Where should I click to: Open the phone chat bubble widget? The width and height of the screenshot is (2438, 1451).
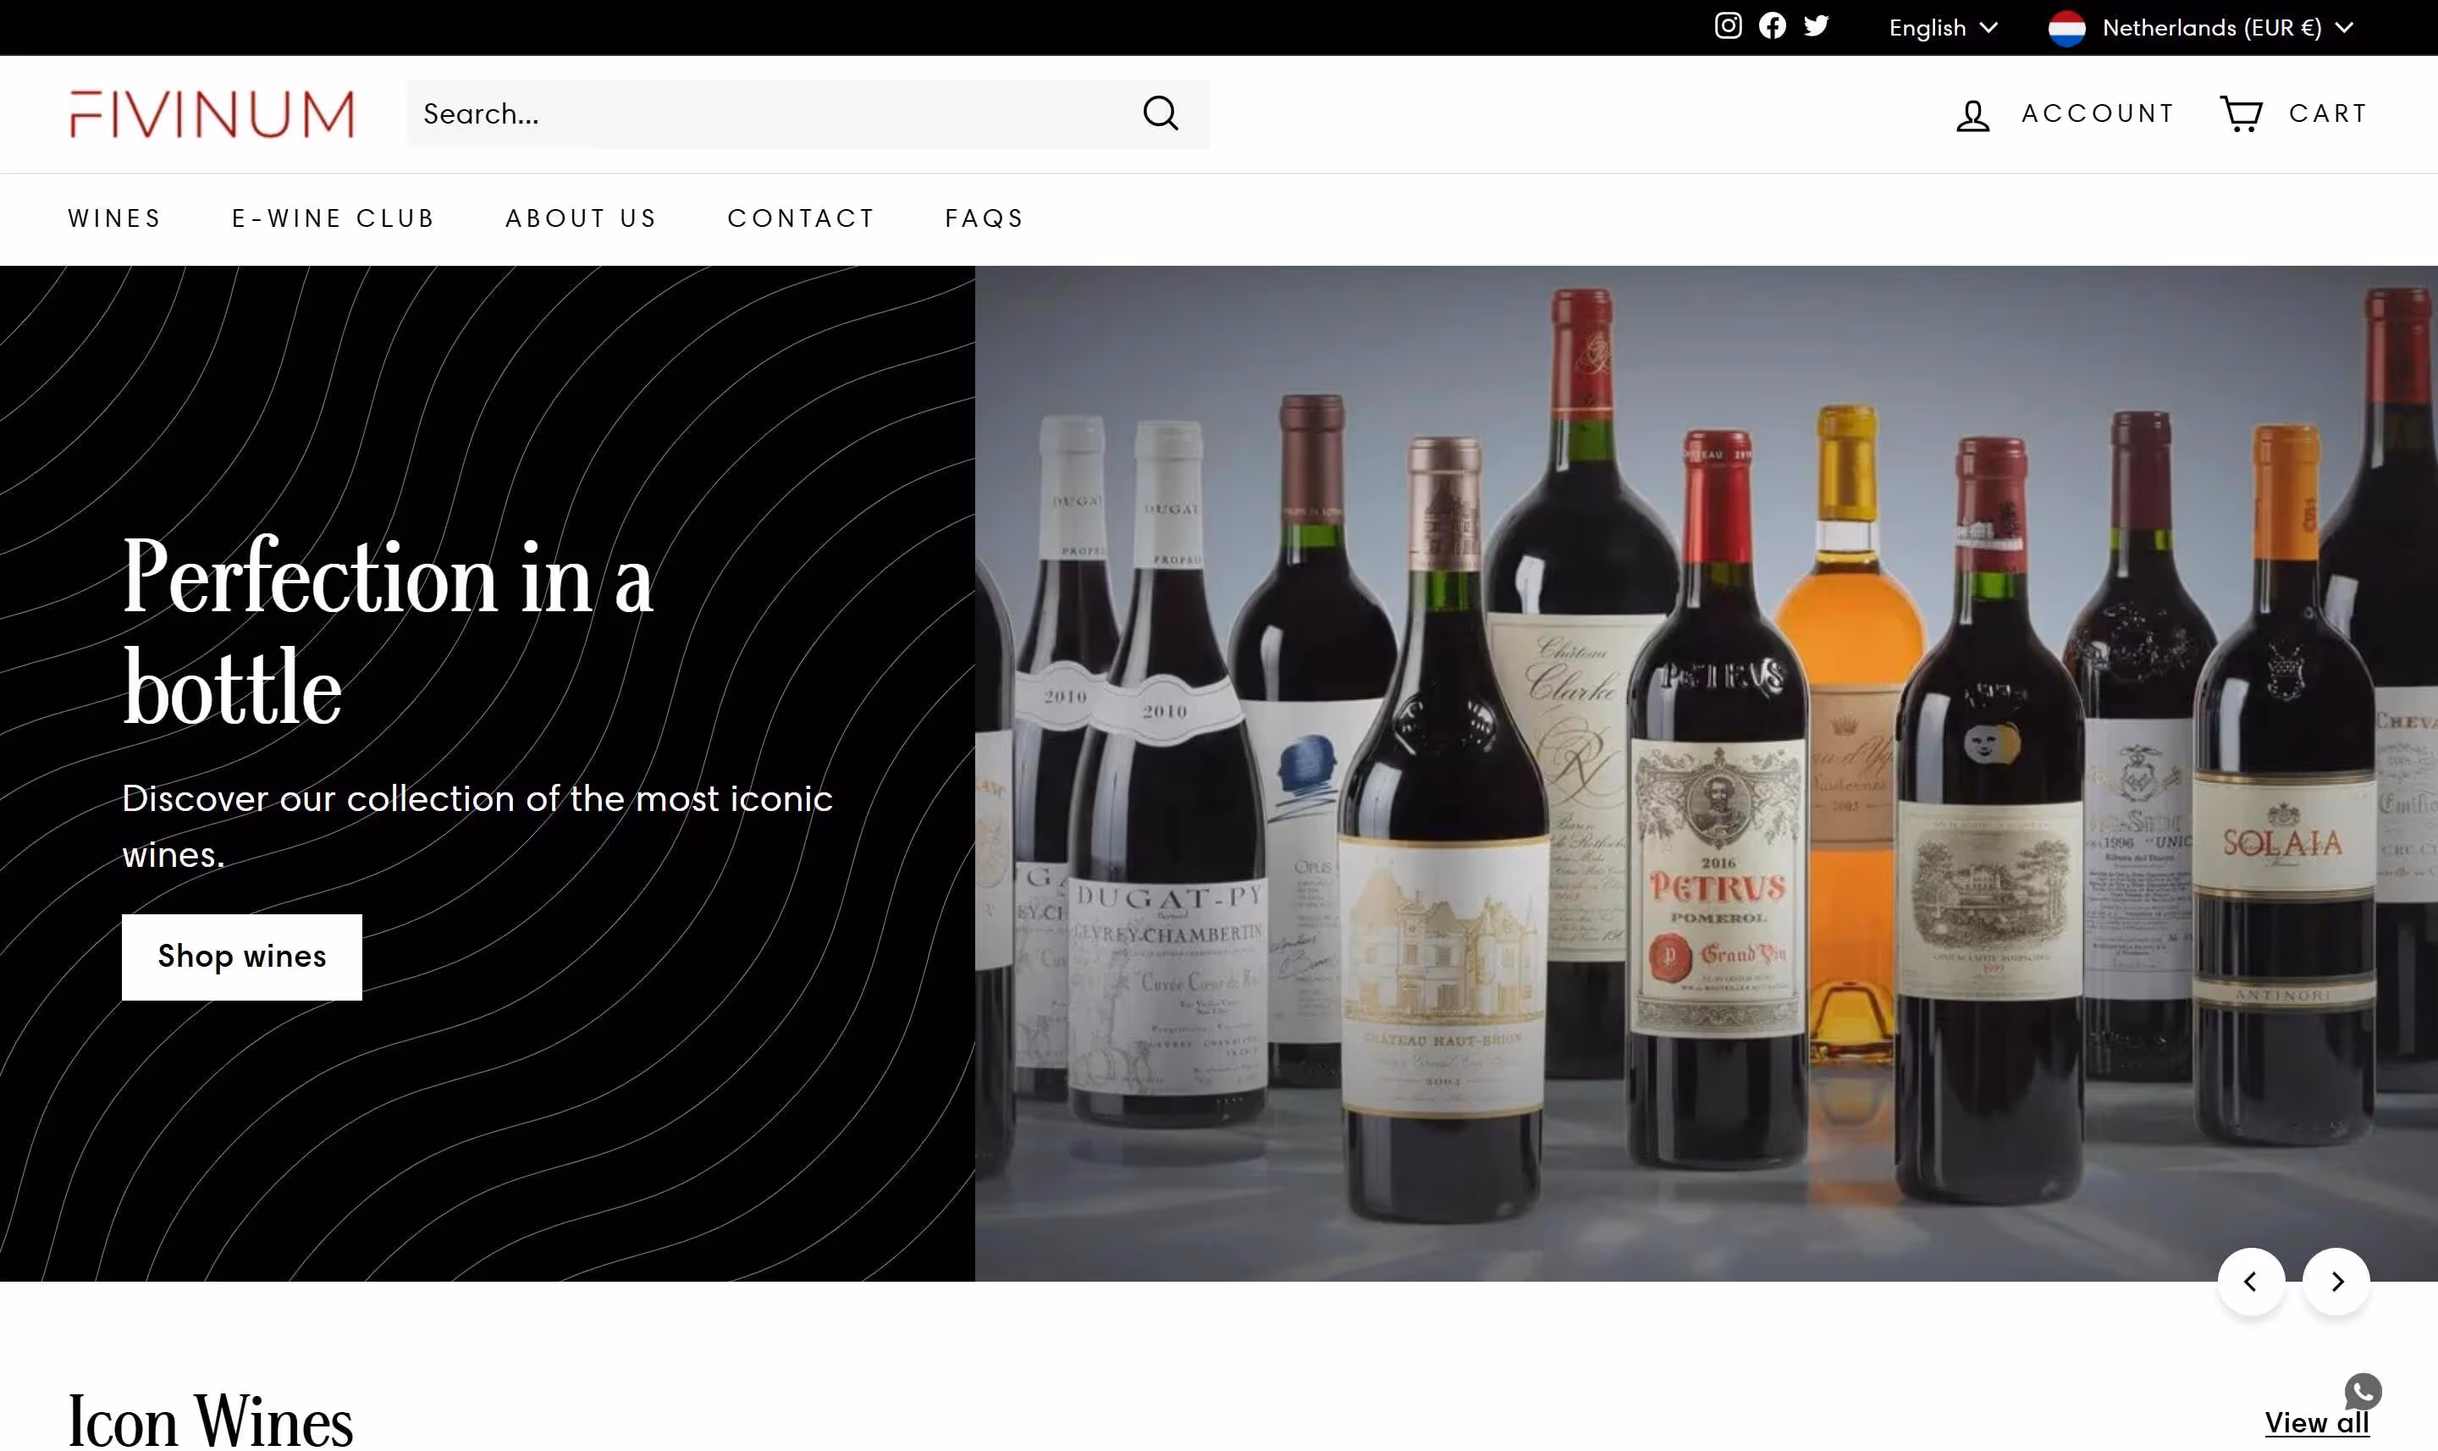click(x=2363, y=1392)
